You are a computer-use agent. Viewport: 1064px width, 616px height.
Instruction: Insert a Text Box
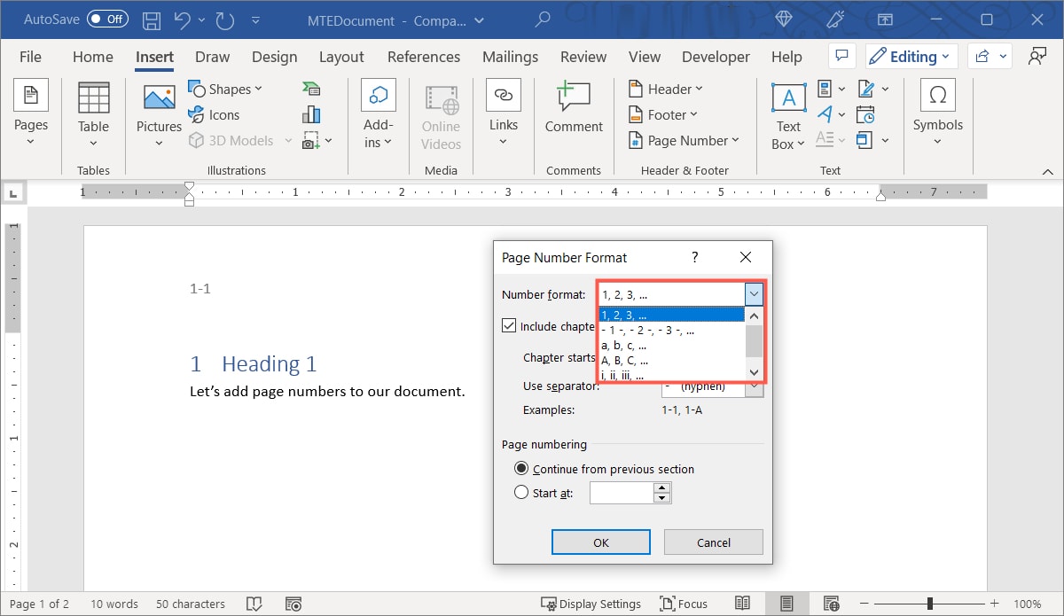point(786,113)
